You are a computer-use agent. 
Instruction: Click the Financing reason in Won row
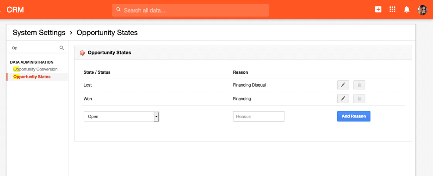coord(242,99)
